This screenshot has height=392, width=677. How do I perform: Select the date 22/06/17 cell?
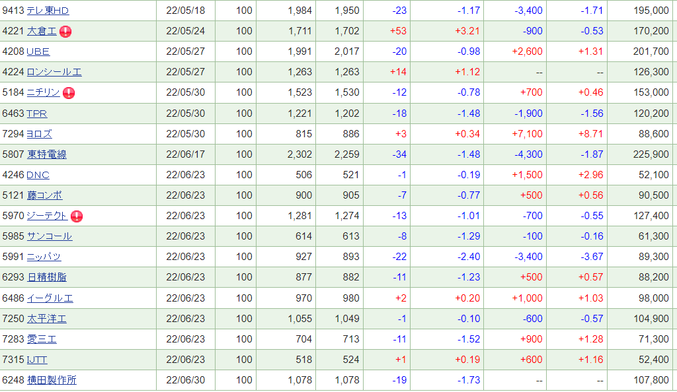186,154
